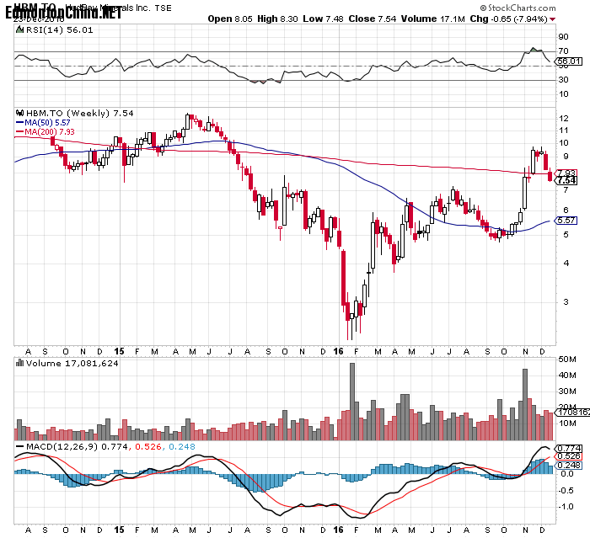Click the 50M label on volume axis
Screen dimensions: 590x538
click(x=567, y=360)
